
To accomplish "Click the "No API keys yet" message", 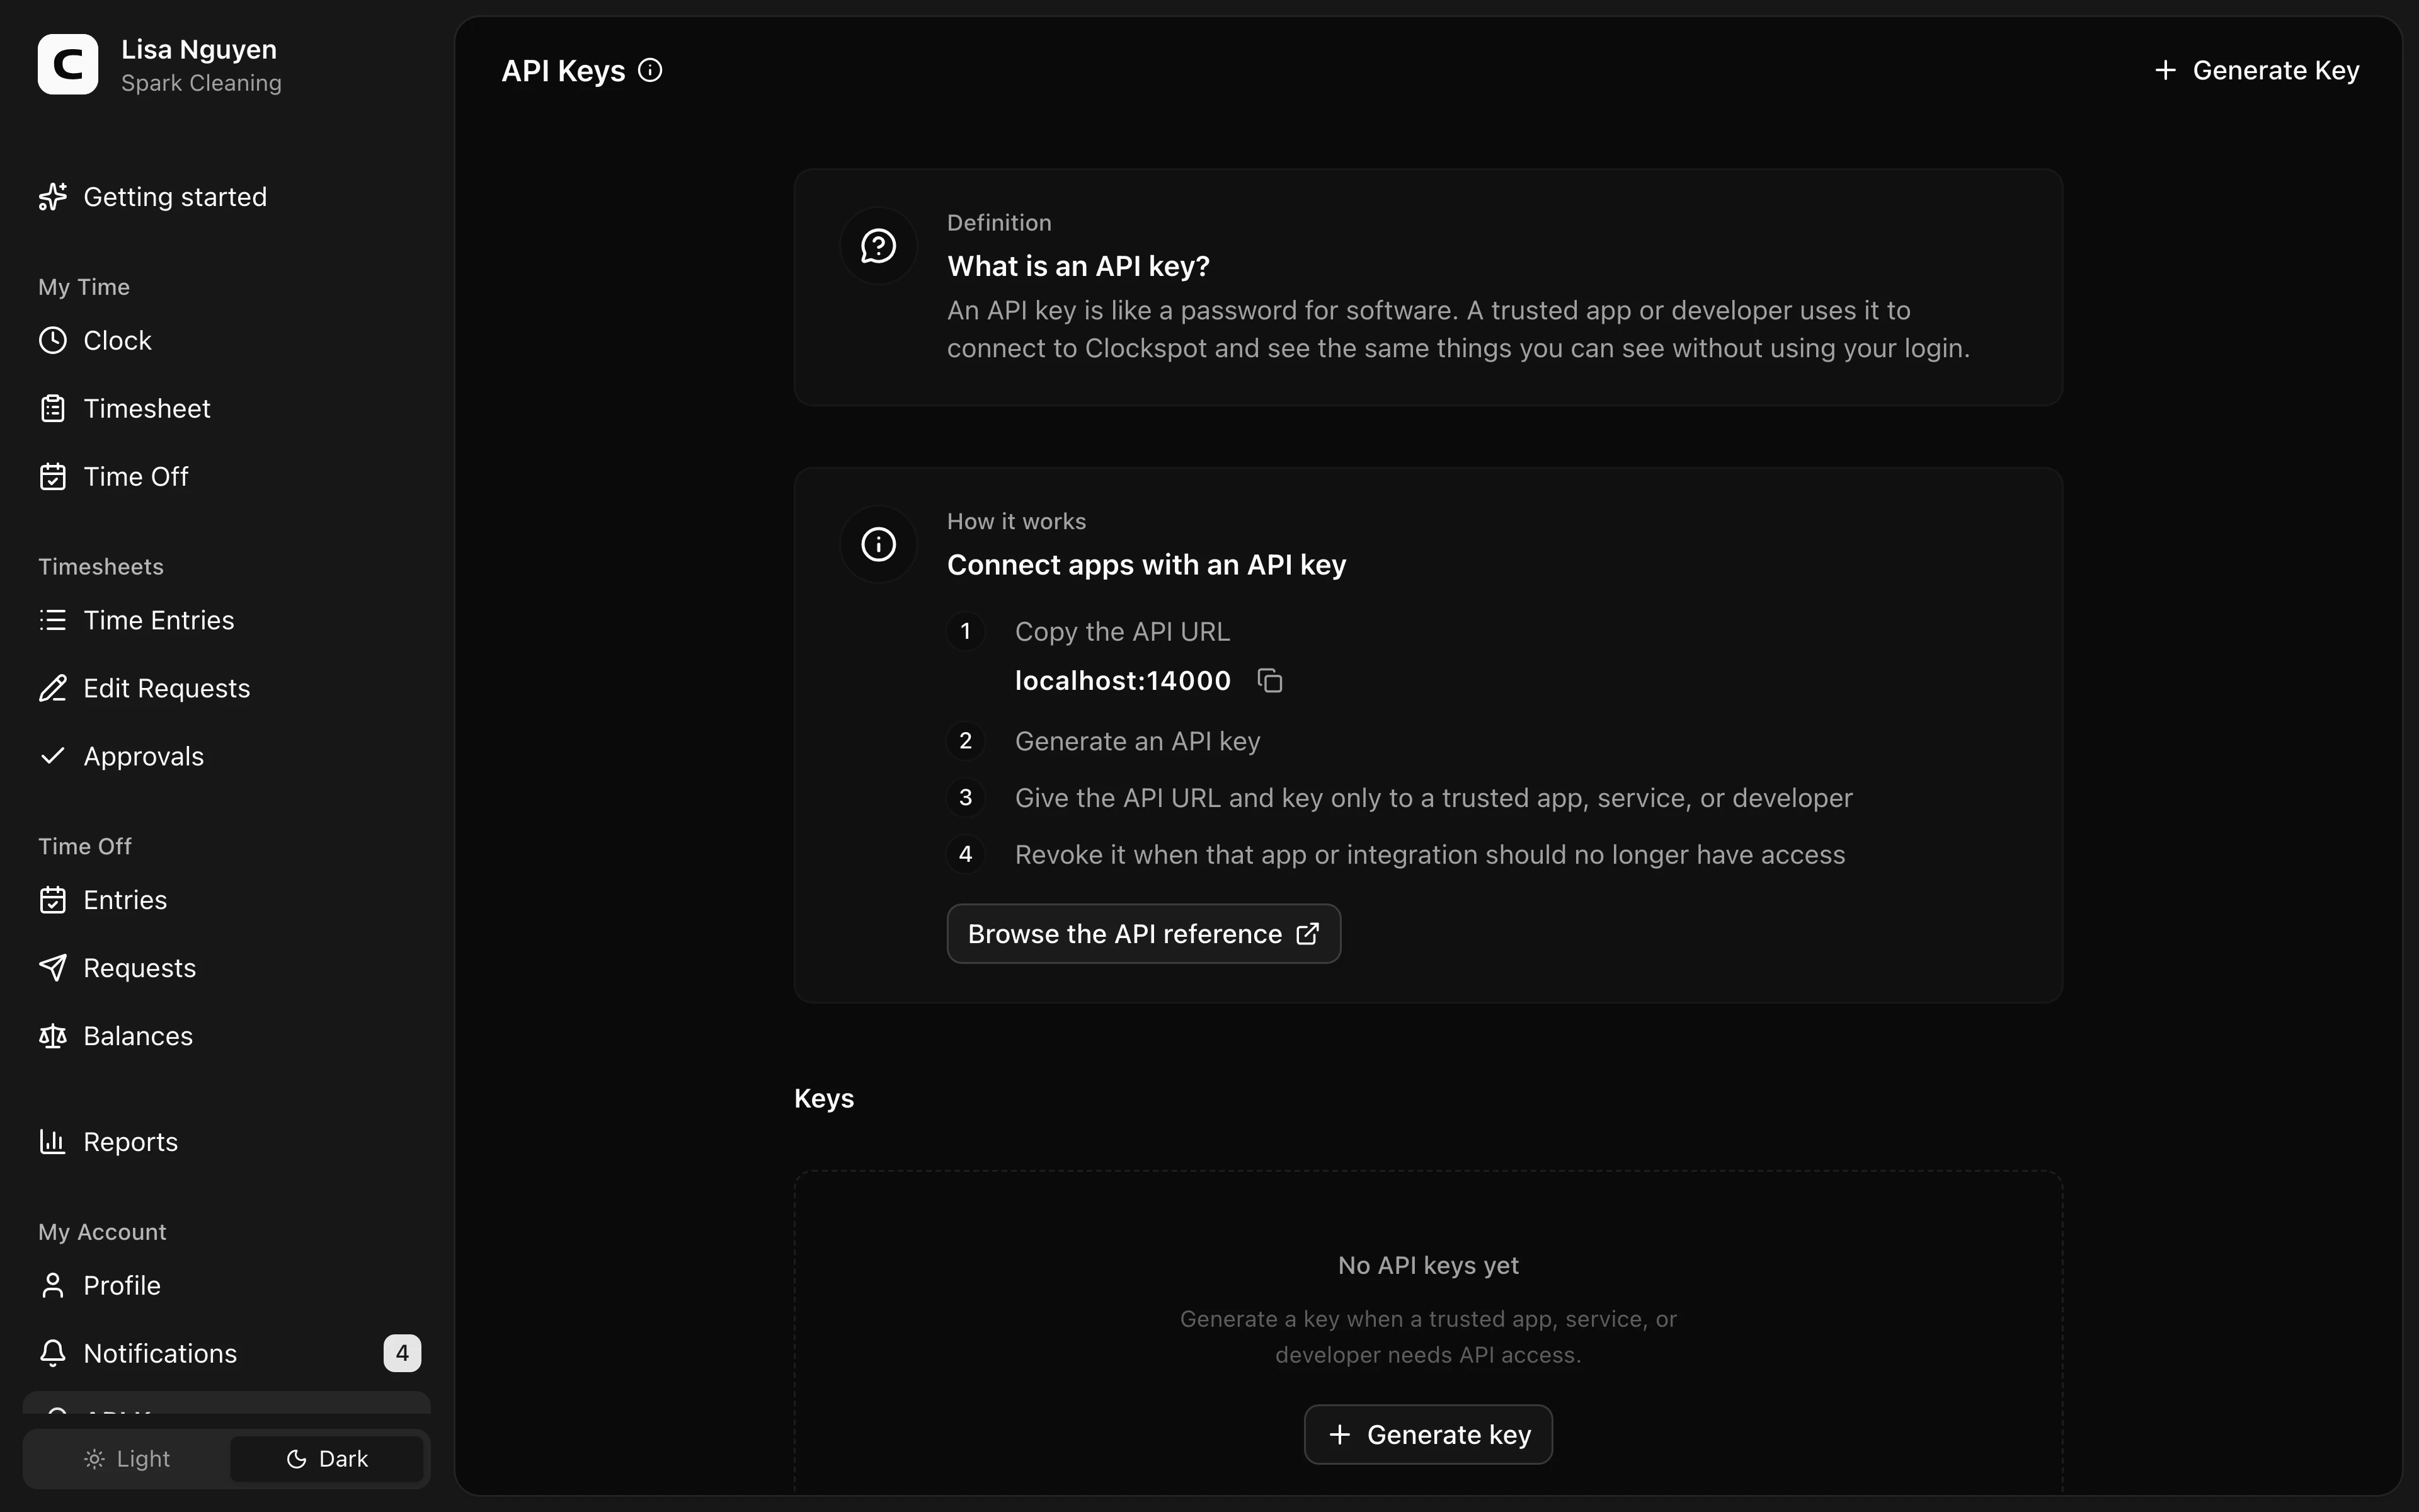I will click(x=1429, y=1265).
